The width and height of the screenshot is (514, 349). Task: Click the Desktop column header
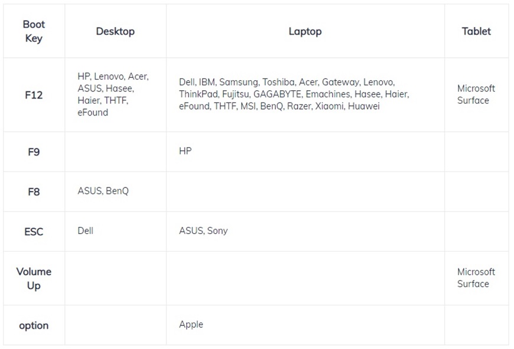click(x=115, y=31)
